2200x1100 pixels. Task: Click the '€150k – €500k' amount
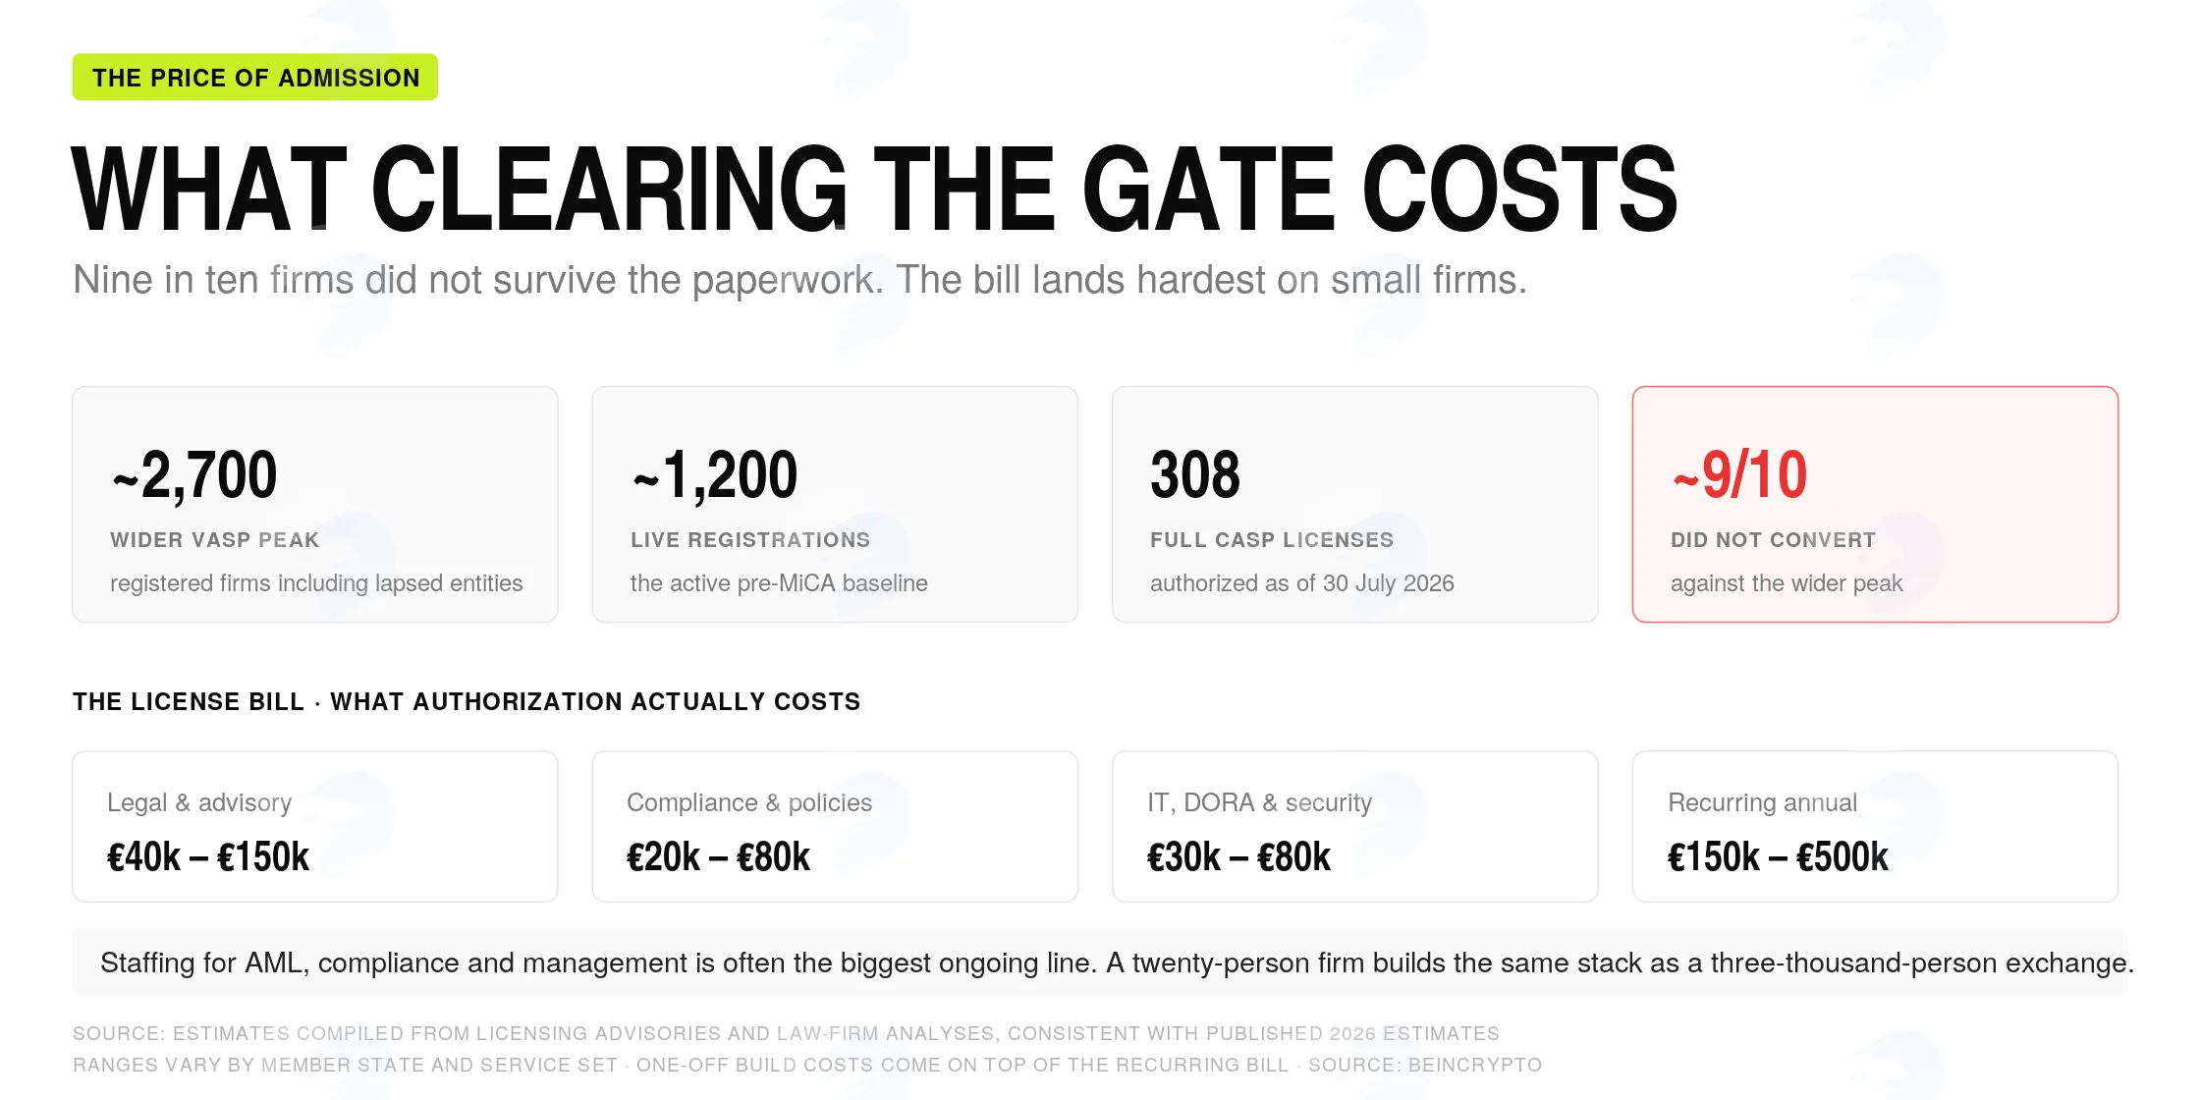[x=1778, y=857]
